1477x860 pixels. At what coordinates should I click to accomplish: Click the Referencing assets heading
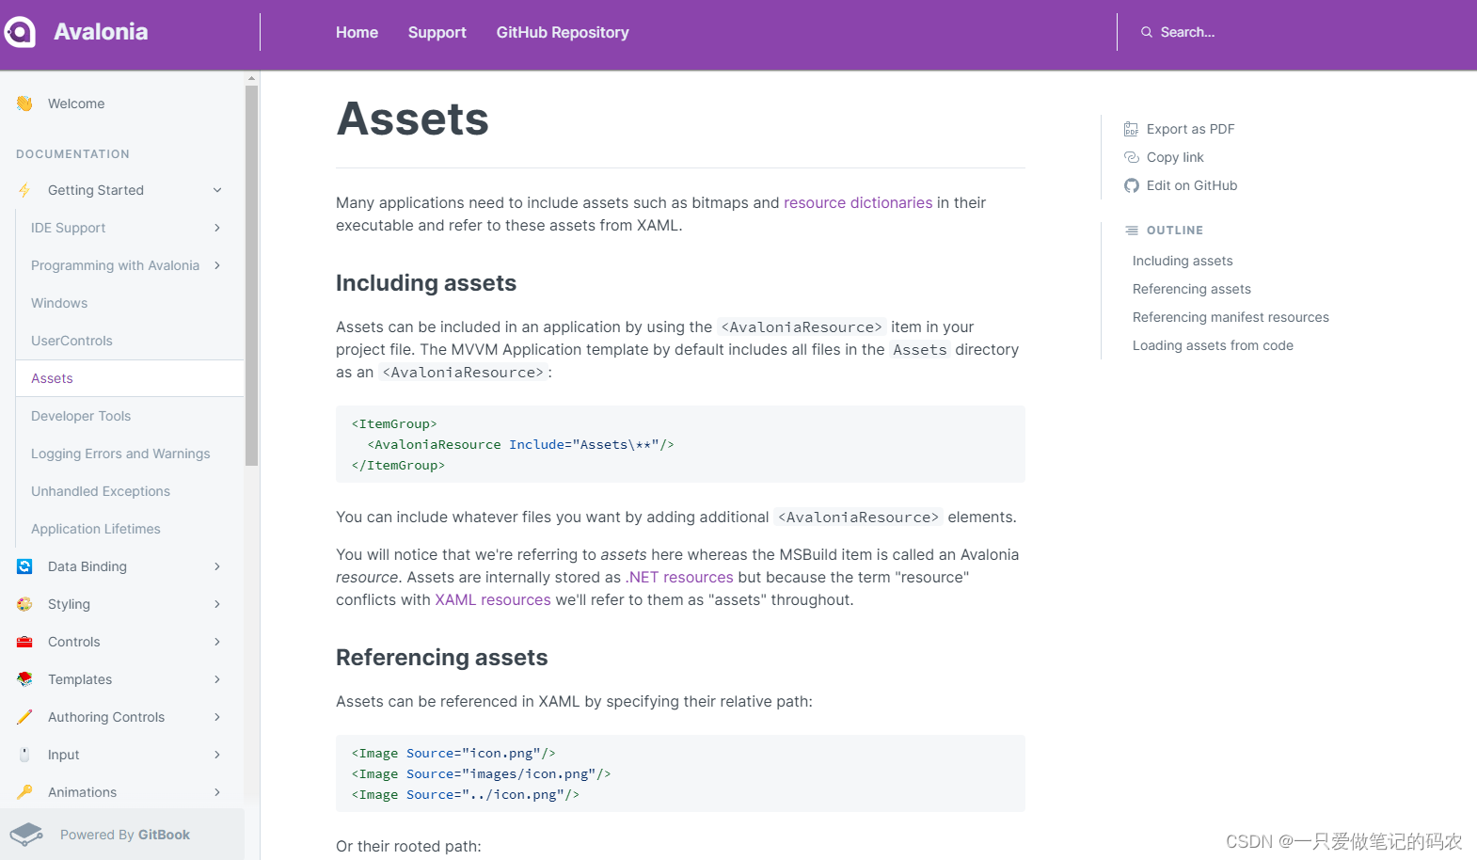(442, 658)
